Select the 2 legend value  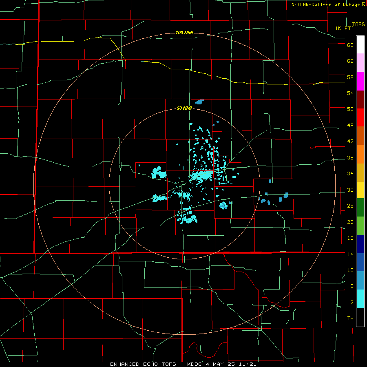click(352, 303)
